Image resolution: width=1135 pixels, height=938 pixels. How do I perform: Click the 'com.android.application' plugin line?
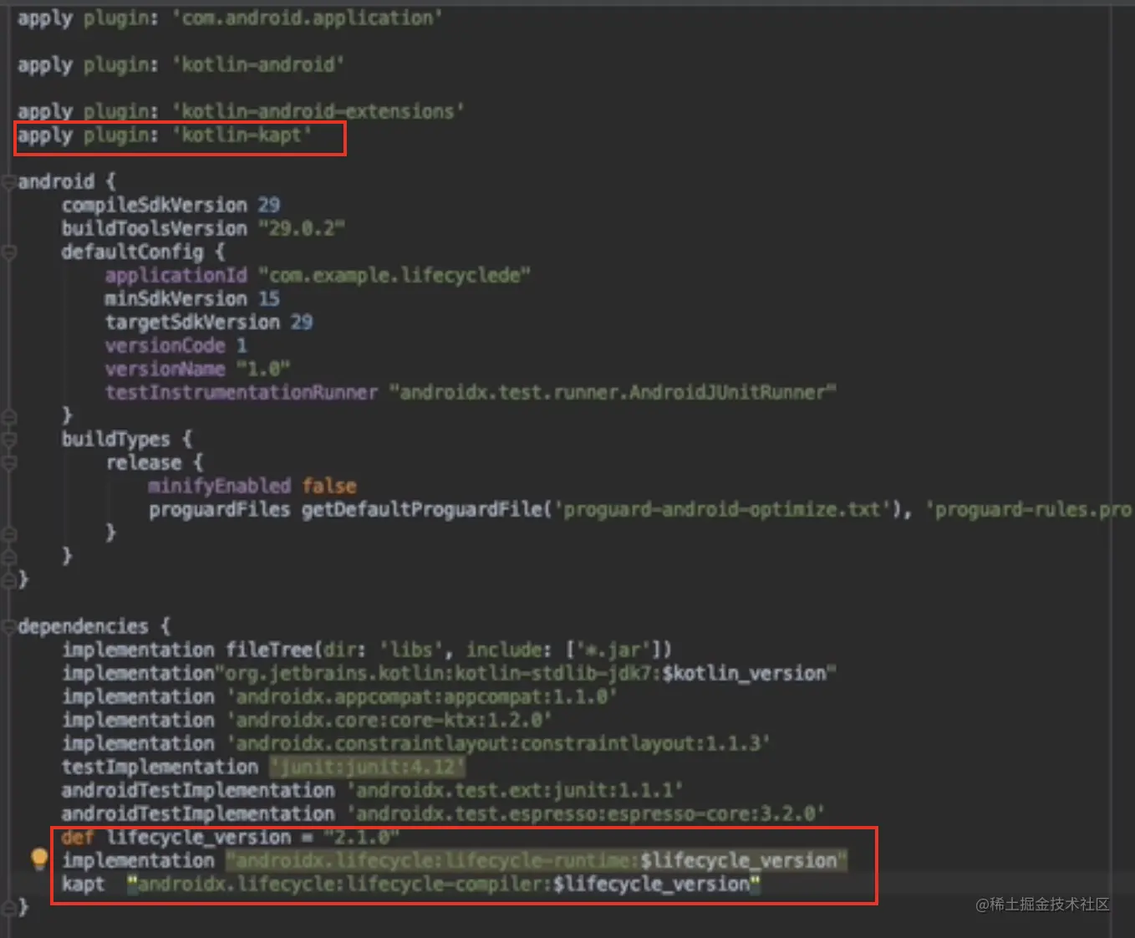coord(230,18)
